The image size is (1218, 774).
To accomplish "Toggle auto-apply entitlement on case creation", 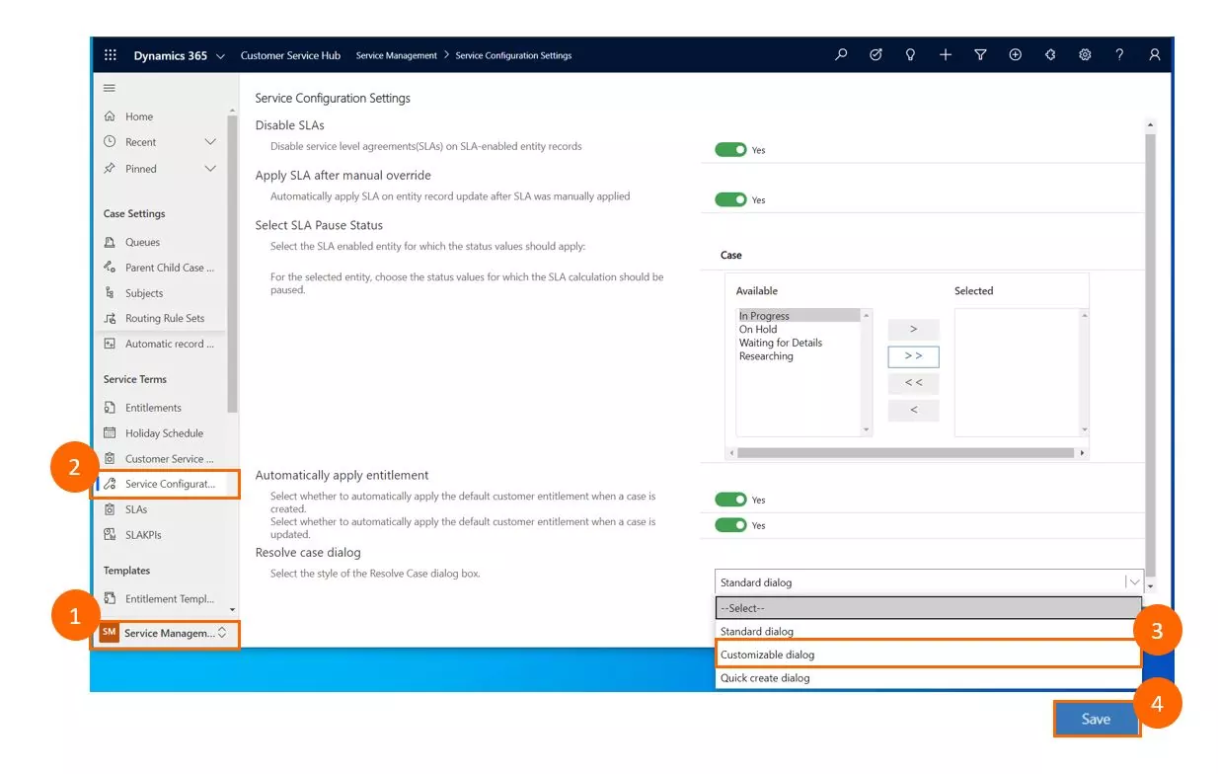I will point(730,500).
